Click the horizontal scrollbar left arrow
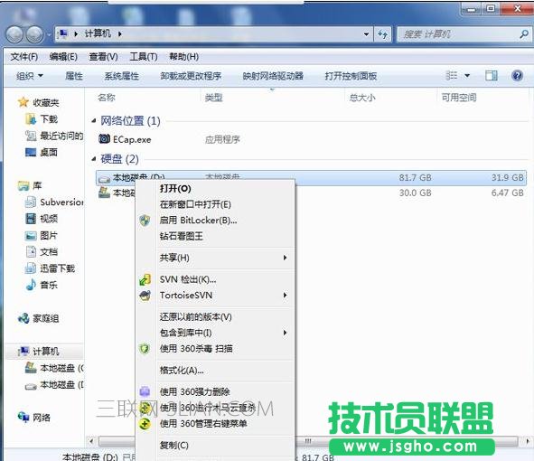This screenshot has height=461, width=534. 91,441
